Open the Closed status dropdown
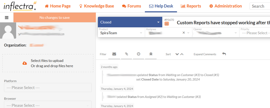The width and height of the screenshot is (270, 108). coord(130,22)
